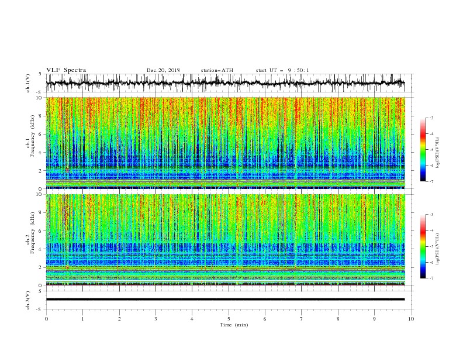The image size is (463, 358).
Task: Click the "-3" label on ch.1 colorbar
Action: coord(431,118)
